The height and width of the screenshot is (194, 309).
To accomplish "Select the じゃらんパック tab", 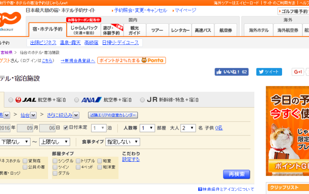I will (x=84, y=30).
